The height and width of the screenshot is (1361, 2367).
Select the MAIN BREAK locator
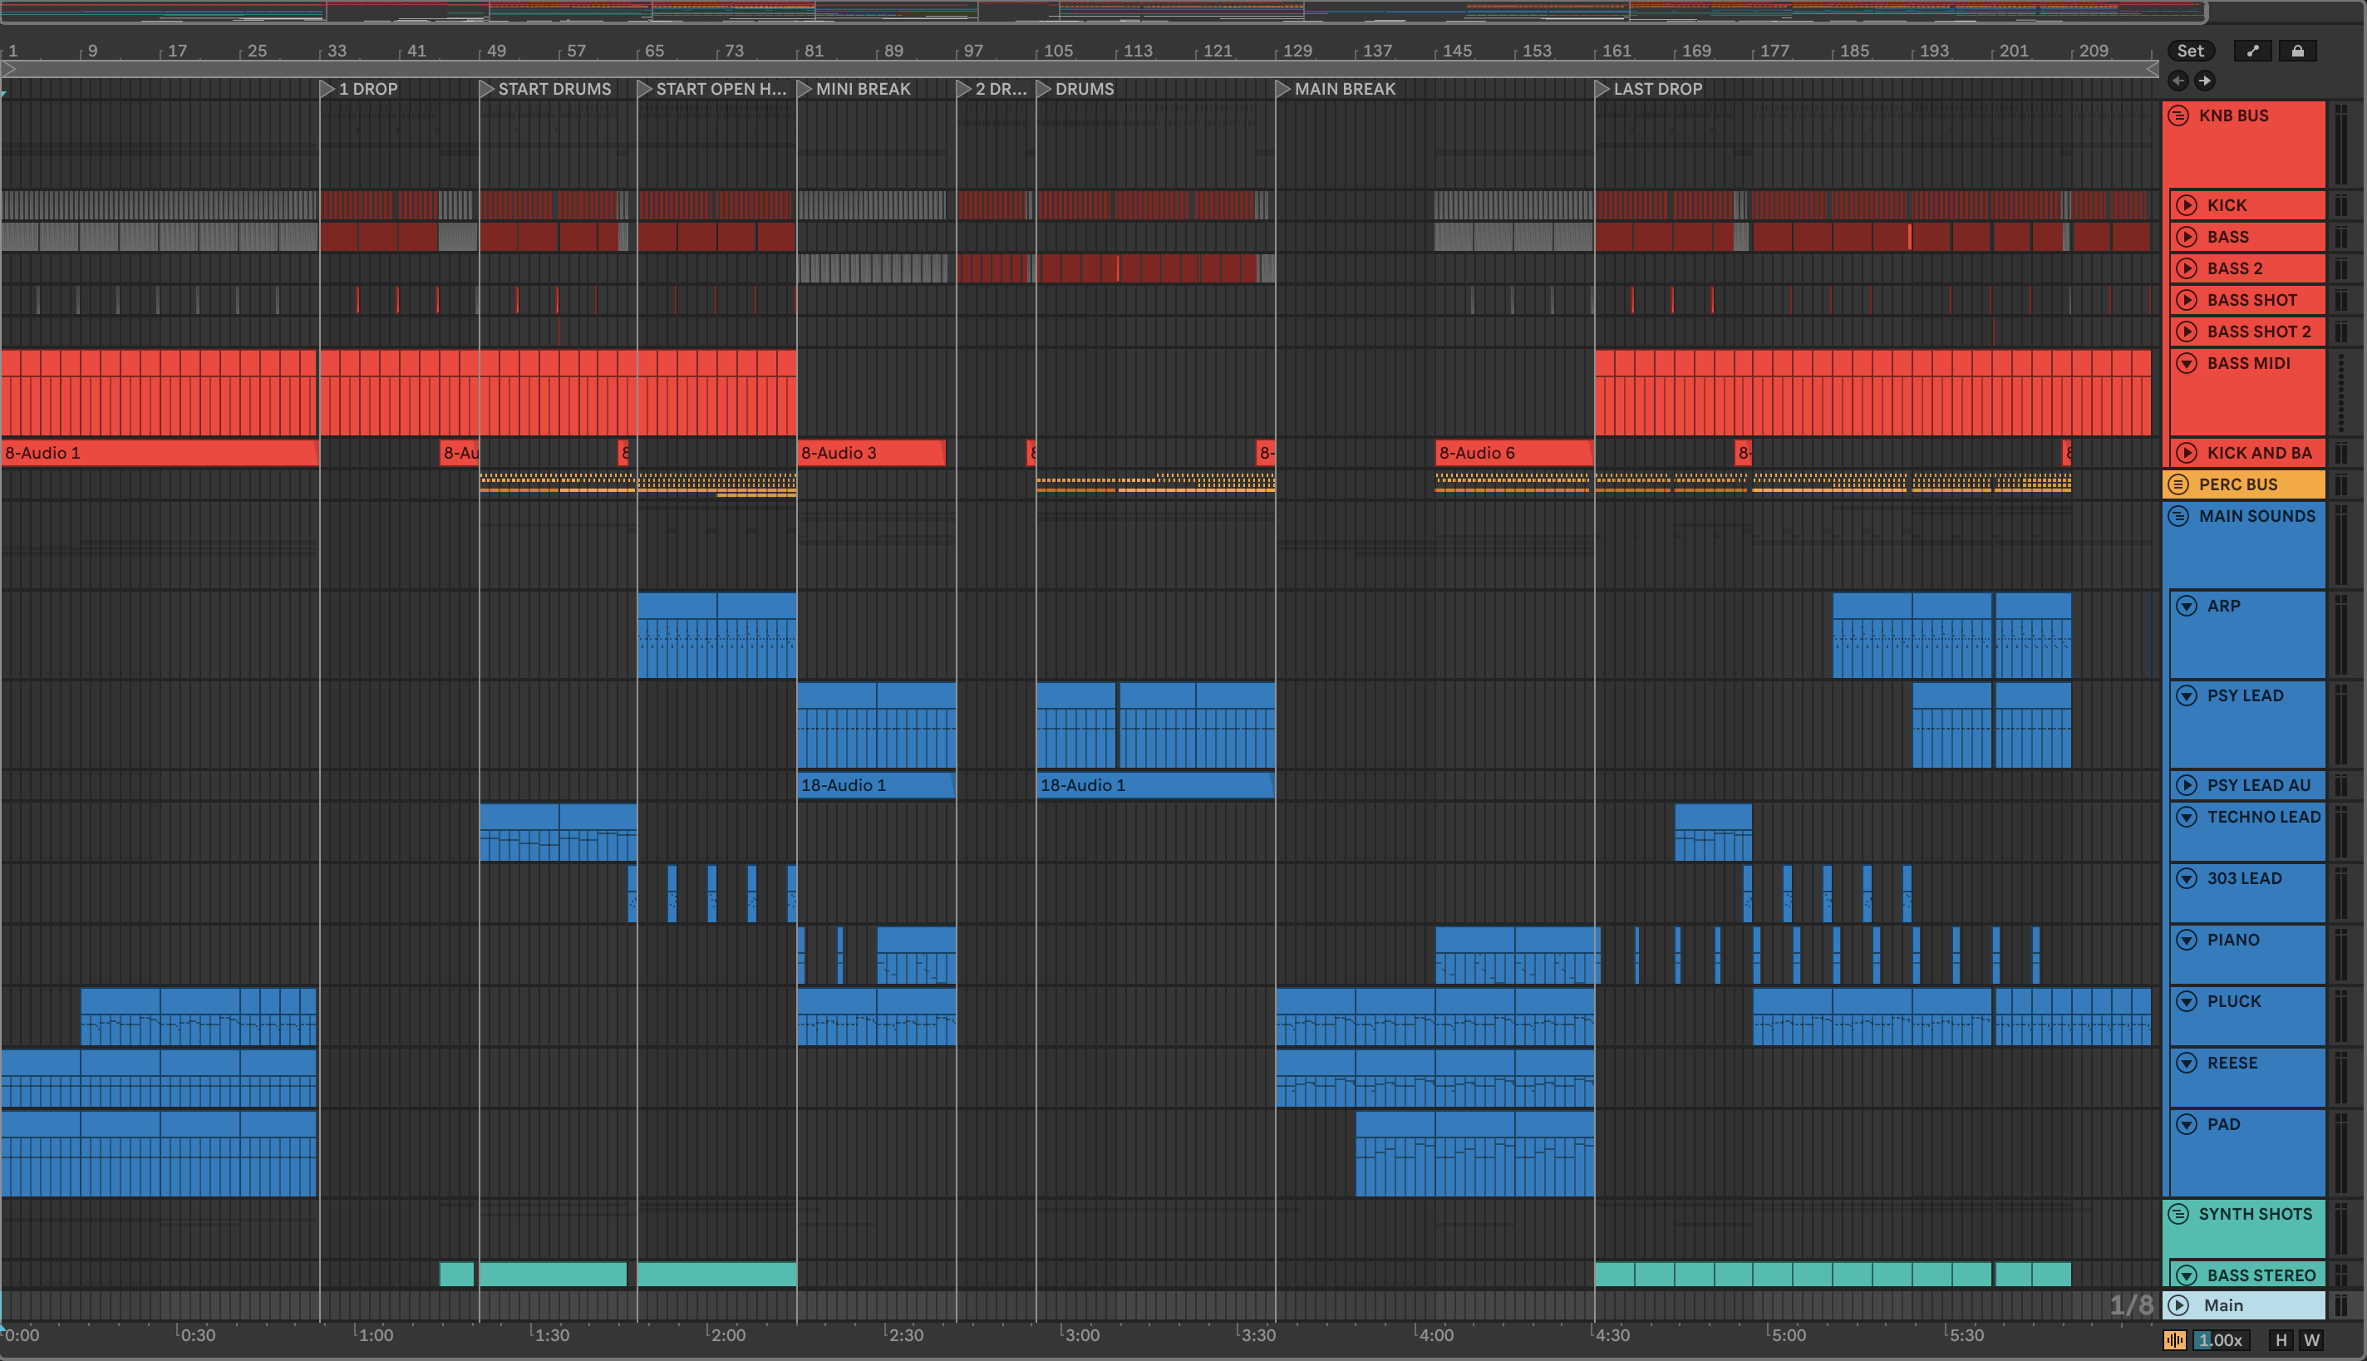pyautogui.click(x=1336, y=90)
